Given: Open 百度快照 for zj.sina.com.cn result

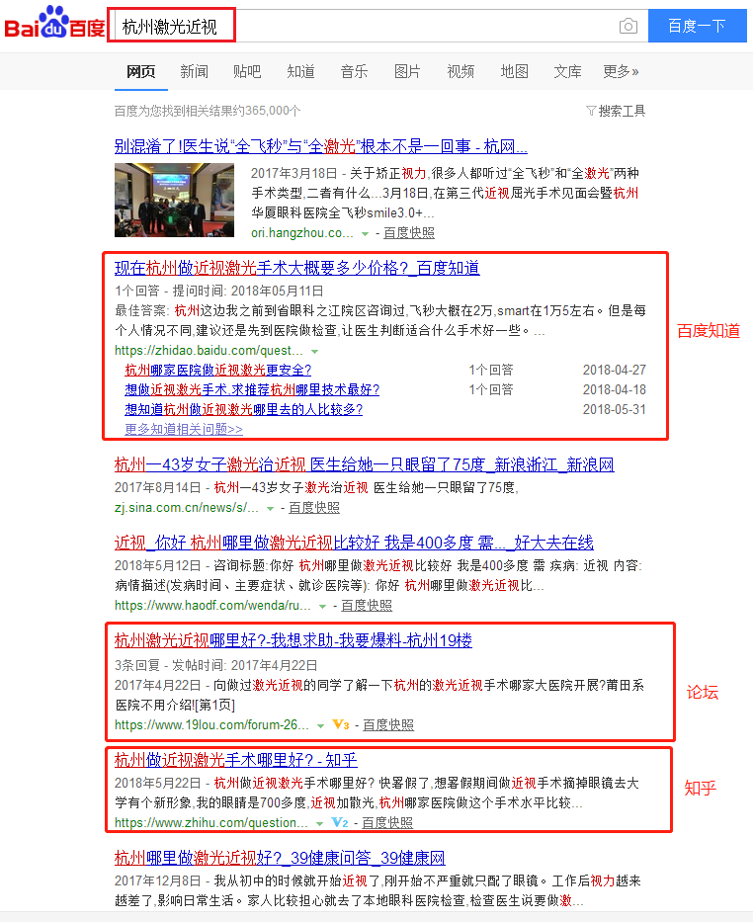Looking at the screenshot, I should tap(314, 508).
